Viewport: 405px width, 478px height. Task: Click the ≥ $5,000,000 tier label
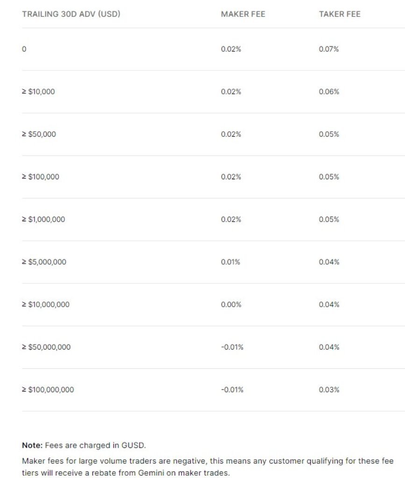(44, 262)
